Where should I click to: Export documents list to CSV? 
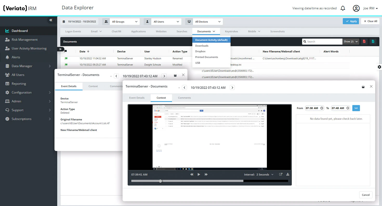pos(373,41)
